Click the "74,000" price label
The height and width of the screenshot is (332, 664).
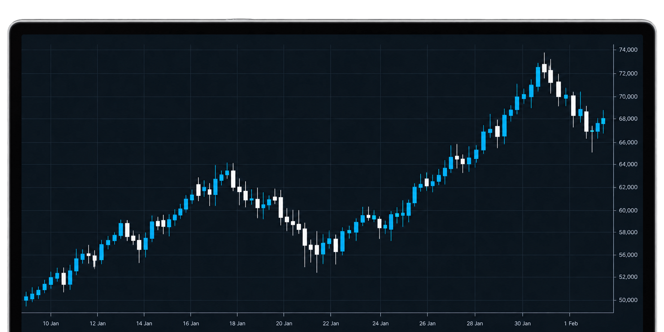click(628, 50)
